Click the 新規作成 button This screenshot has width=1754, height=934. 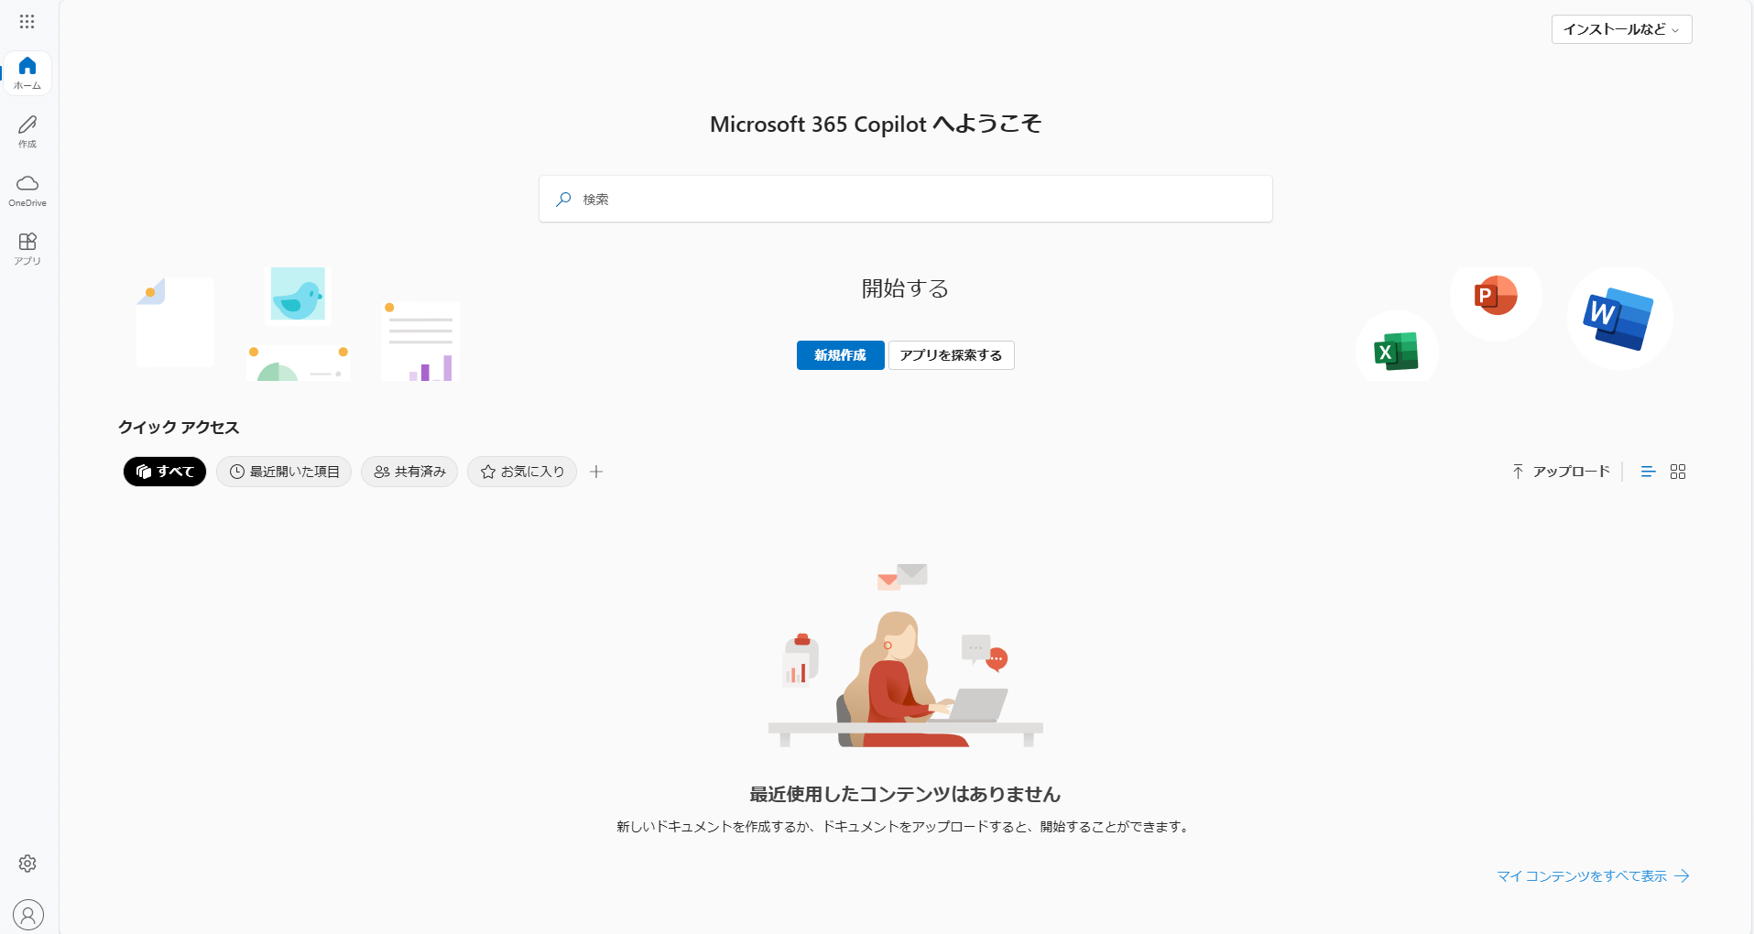(841, 355)
